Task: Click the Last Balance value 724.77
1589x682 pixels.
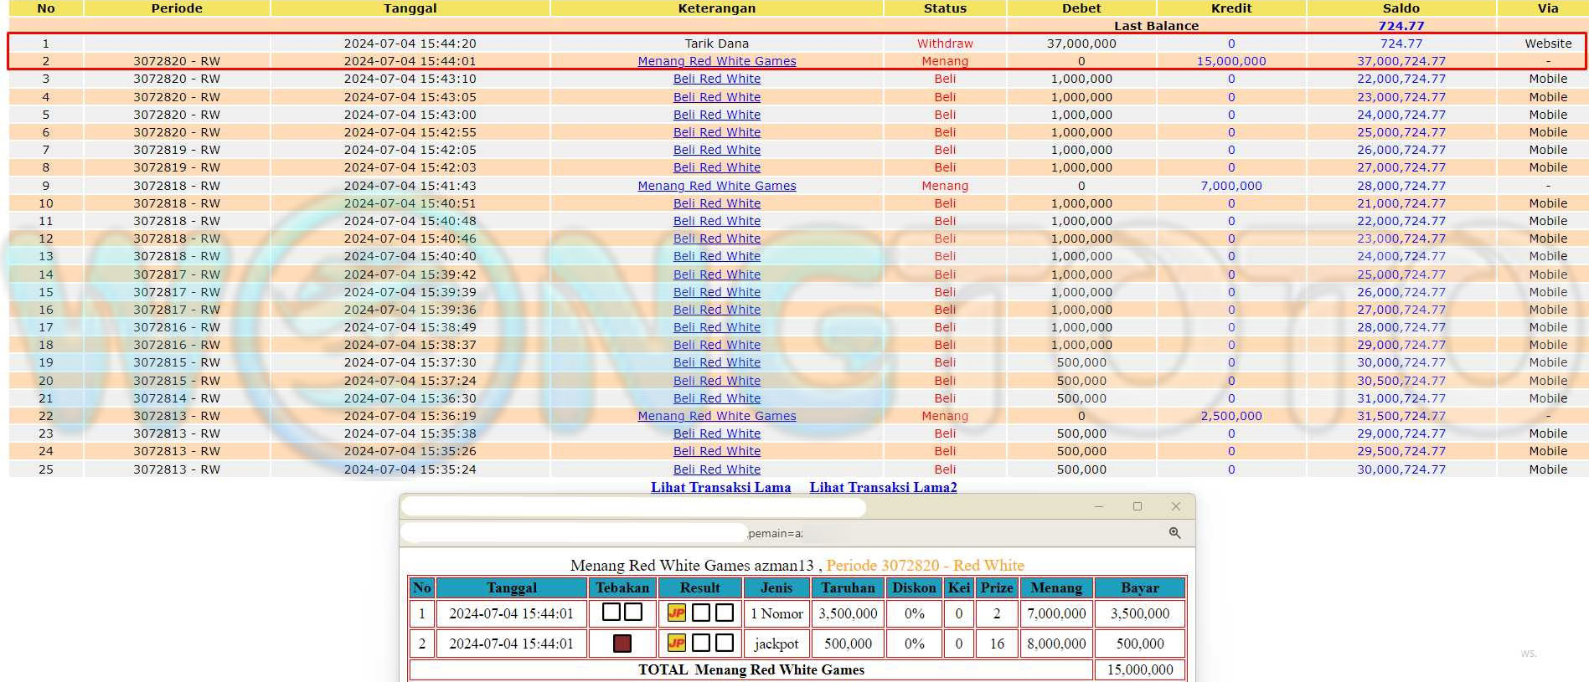Action: pyautogui.click(x=1401, y=26)
